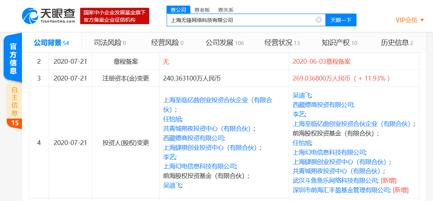Click the 2020-07-21 date in row 3
The height and width of the screenshot is (201, 433).
(x=70, y=78)
